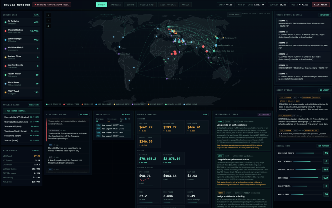Toggle the Air Traffic legend layer
This screenshot has width=332, height=208.
point(53,104)
